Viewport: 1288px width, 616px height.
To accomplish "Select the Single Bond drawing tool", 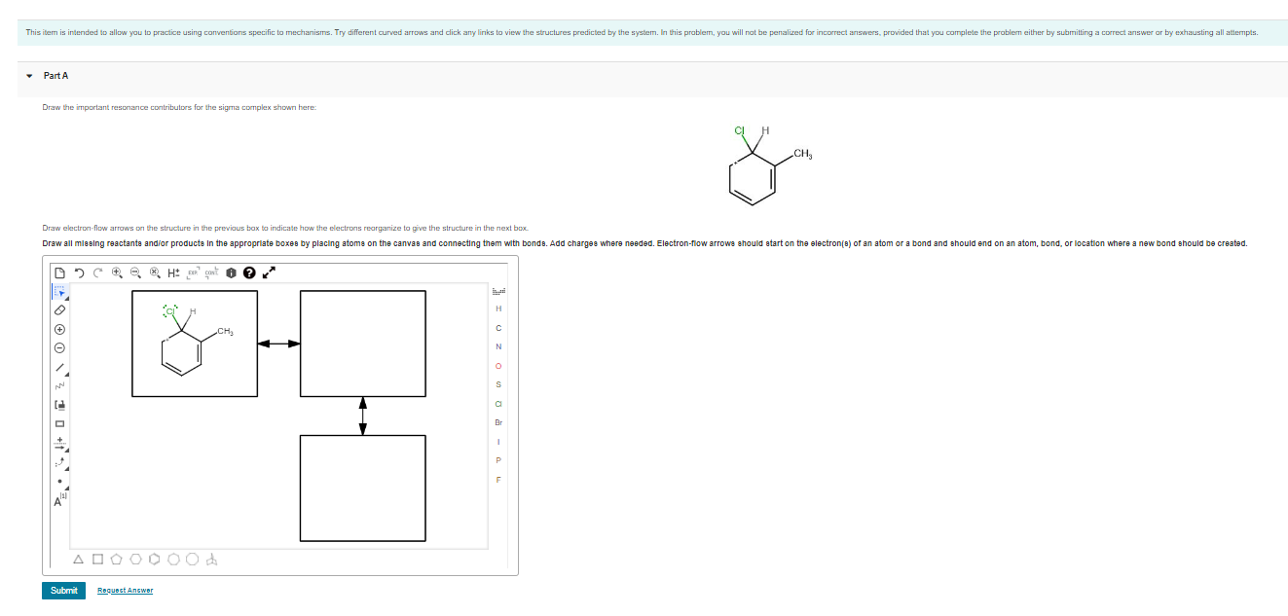I will click(x=60, y=367).
